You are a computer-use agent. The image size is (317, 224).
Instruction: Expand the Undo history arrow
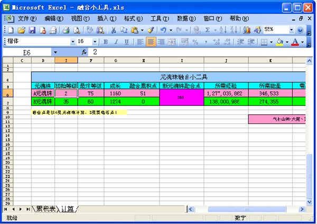[x=171, y=30]
